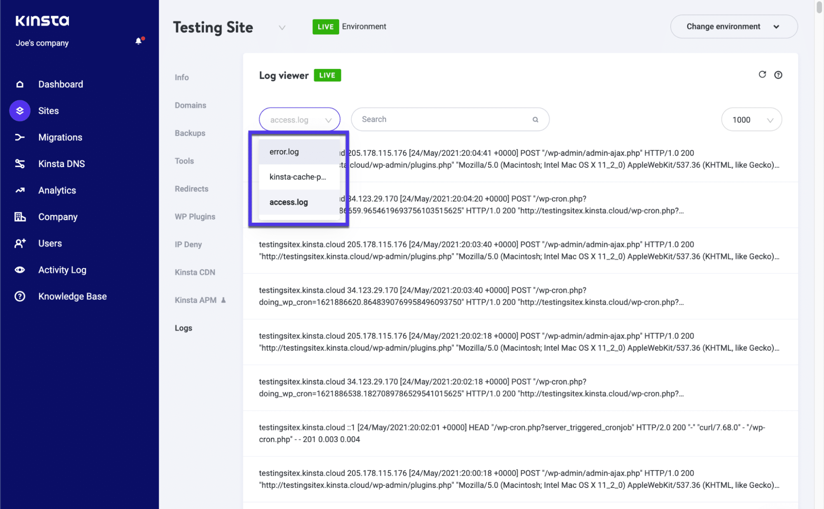Click the Kinsta DNS icon
Viewport: 824px width, 509px height.
pos(19,163)
